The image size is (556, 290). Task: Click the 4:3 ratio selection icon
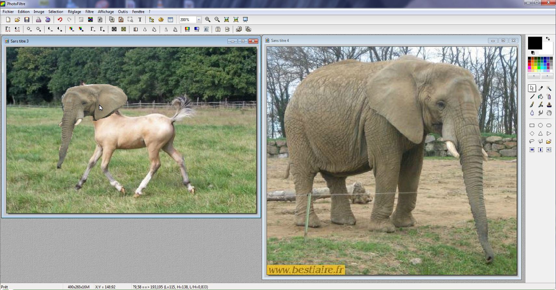coord(549,150)
